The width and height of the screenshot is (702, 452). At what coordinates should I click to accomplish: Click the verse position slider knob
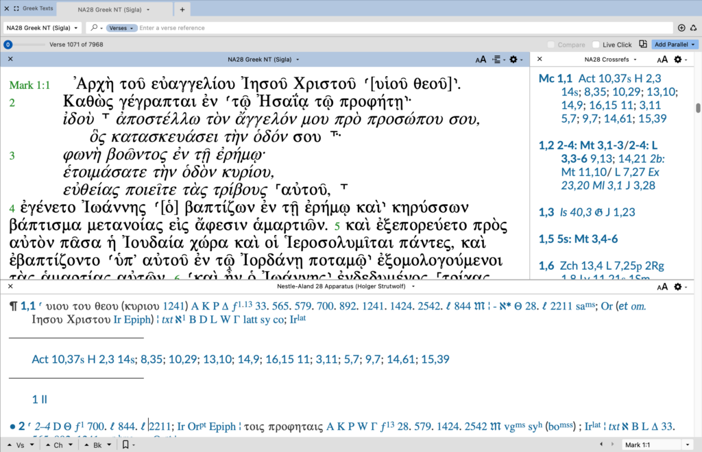8,45
